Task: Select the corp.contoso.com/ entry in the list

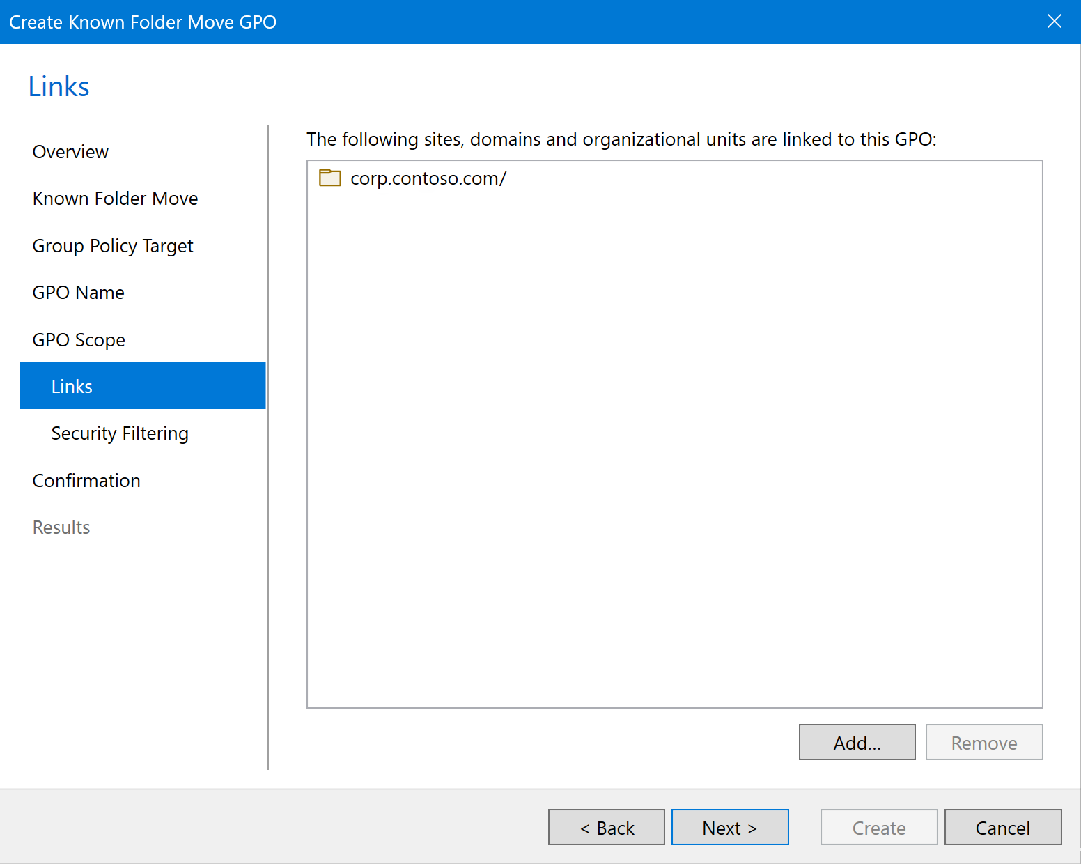Action: (x=428, y=178)
